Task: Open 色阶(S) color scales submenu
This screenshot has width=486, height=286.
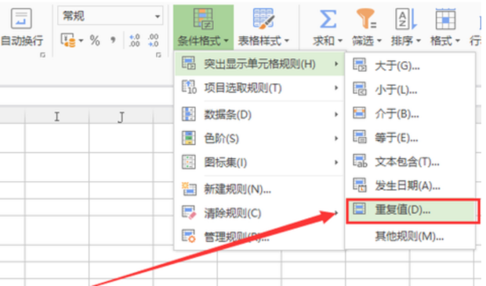Action: (259, 139)
